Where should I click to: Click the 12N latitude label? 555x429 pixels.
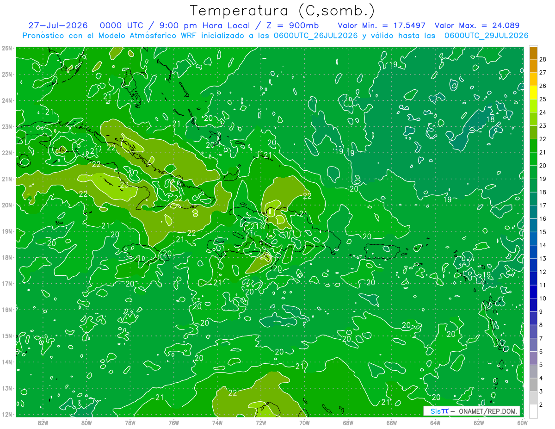(7, 414)
